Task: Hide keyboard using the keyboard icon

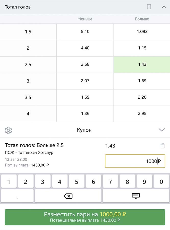Action: point(136,196)
